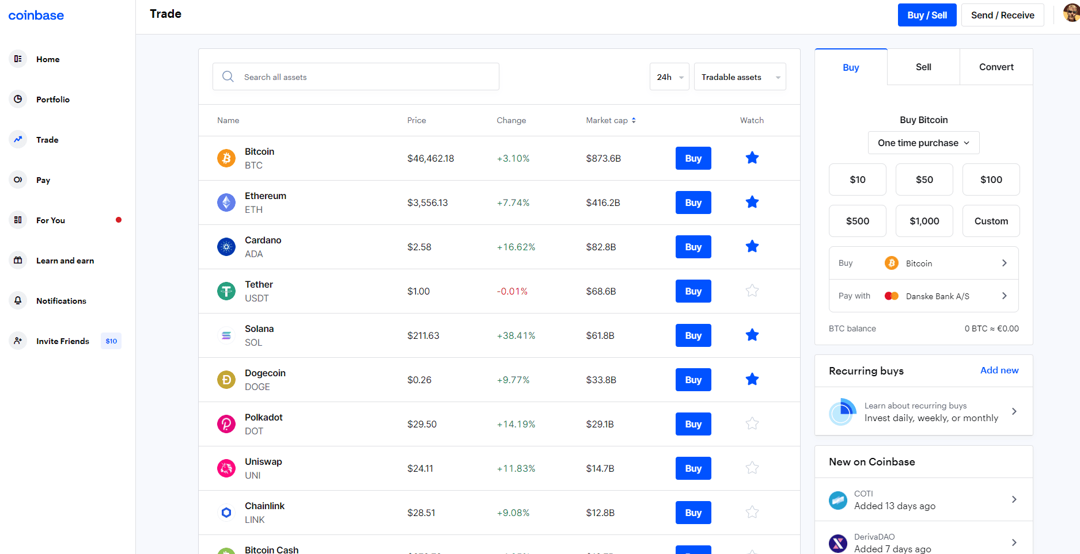
Task: Open the Learn and earn menu label
Action: coord(65,261)
